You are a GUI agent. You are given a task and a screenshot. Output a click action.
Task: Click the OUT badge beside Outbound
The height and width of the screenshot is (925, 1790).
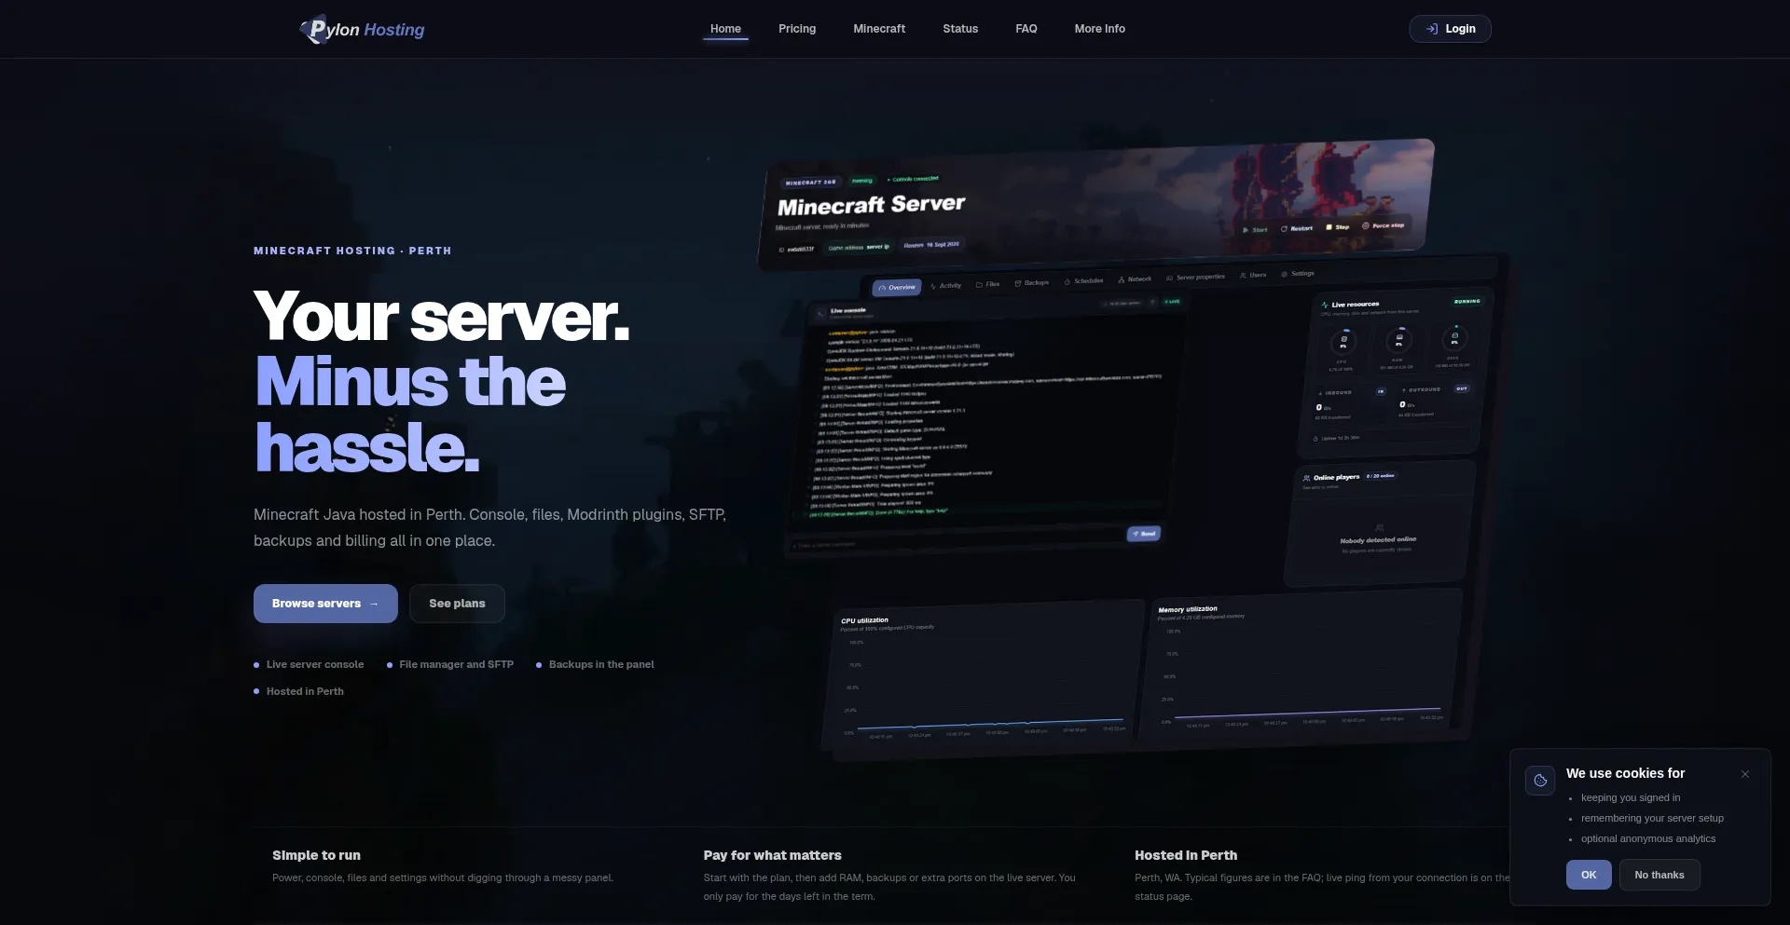coord(1462,388)
